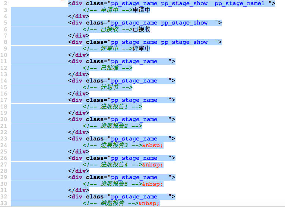Click the 进展报告1 comment on line 18
The width and height of the screenshot is (285, 207).
(113, 107)
